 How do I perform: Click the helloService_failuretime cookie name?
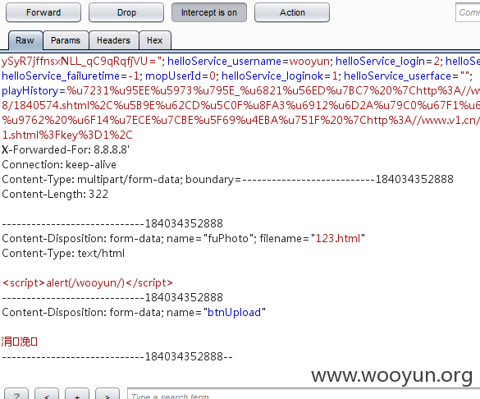tap(61, 76)
